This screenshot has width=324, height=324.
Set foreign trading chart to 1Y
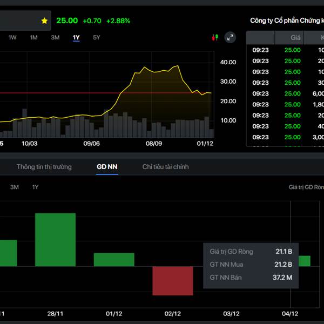point(36,187)
